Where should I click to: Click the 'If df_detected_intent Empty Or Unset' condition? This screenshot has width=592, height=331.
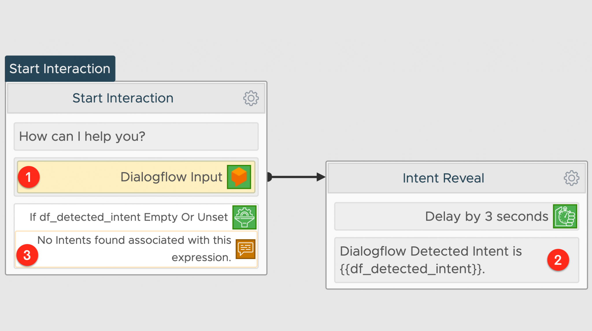tap(129, 217)
